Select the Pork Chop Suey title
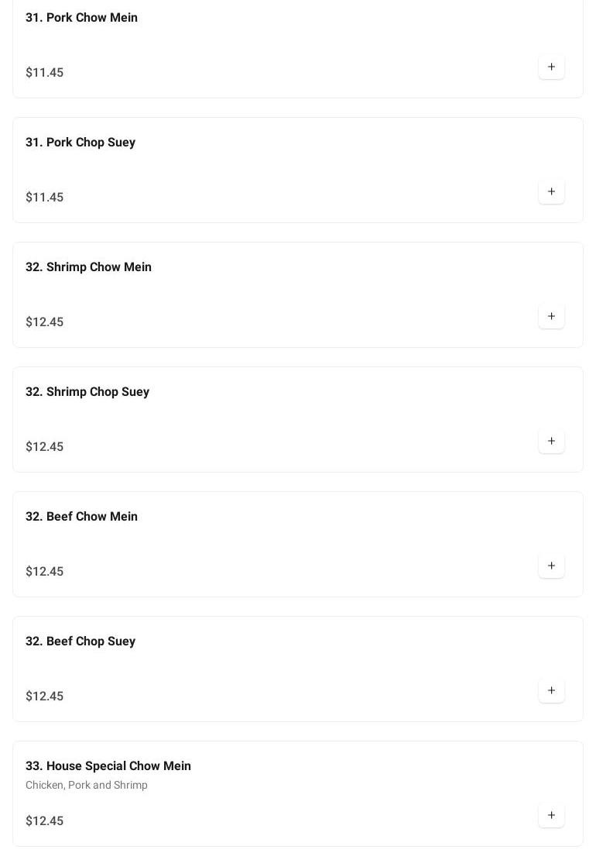The width and height of the screenshot is (596, 853). click(80, 143)
